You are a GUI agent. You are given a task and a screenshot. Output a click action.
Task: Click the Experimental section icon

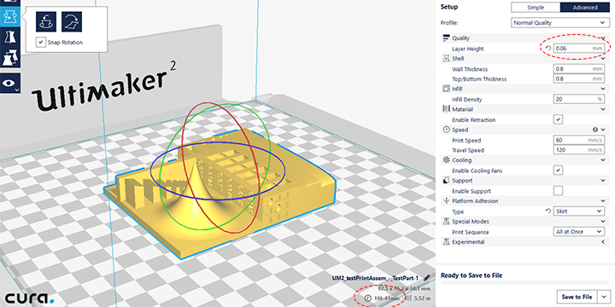446,242
